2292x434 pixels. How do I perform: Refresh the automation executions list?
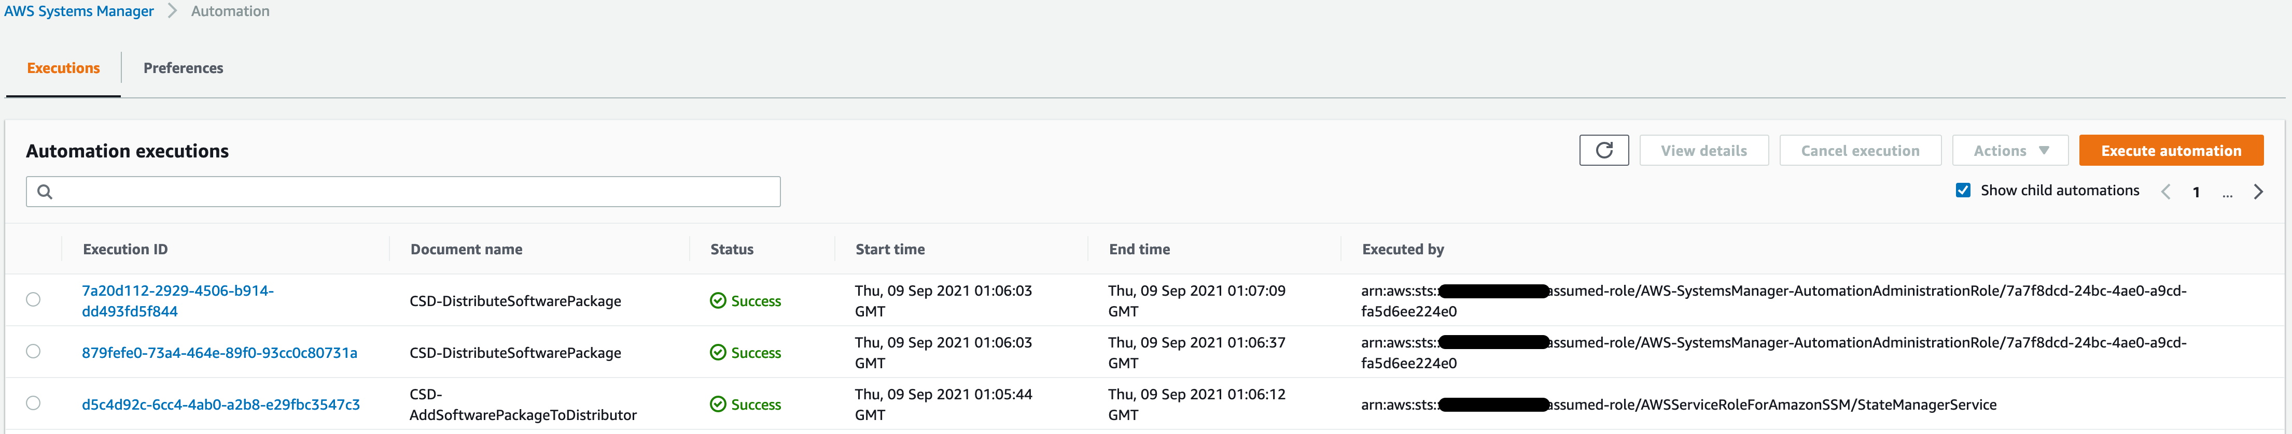tap(1604, 150)
